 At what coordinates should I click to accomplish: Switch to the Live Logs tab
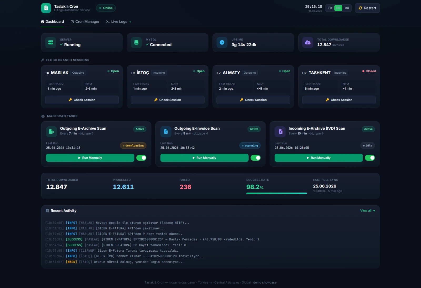click(x=119, y=22)
